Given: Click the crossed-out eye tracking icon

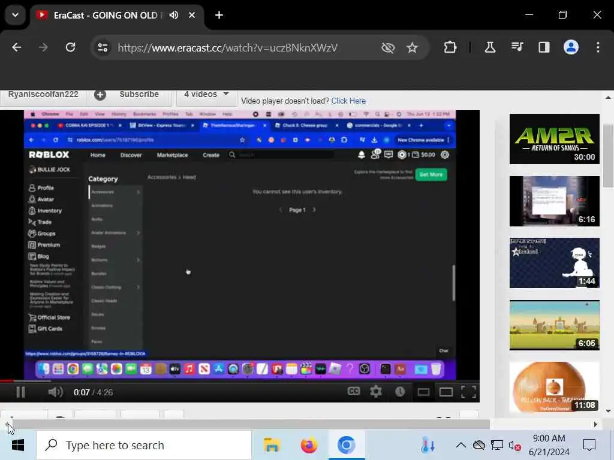Looking at the screenshot, I should 388,48.
